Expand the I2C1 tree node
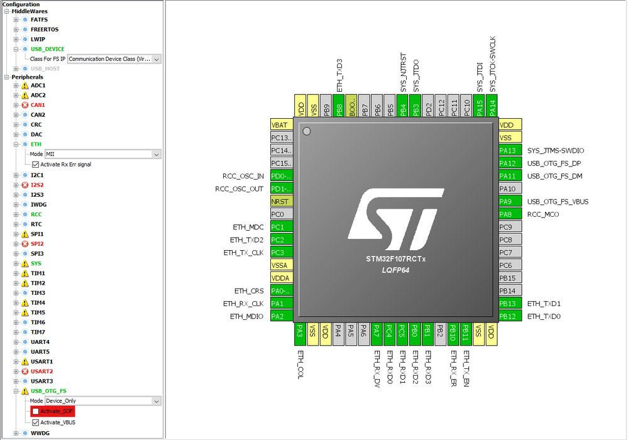 tap(16, 175)
